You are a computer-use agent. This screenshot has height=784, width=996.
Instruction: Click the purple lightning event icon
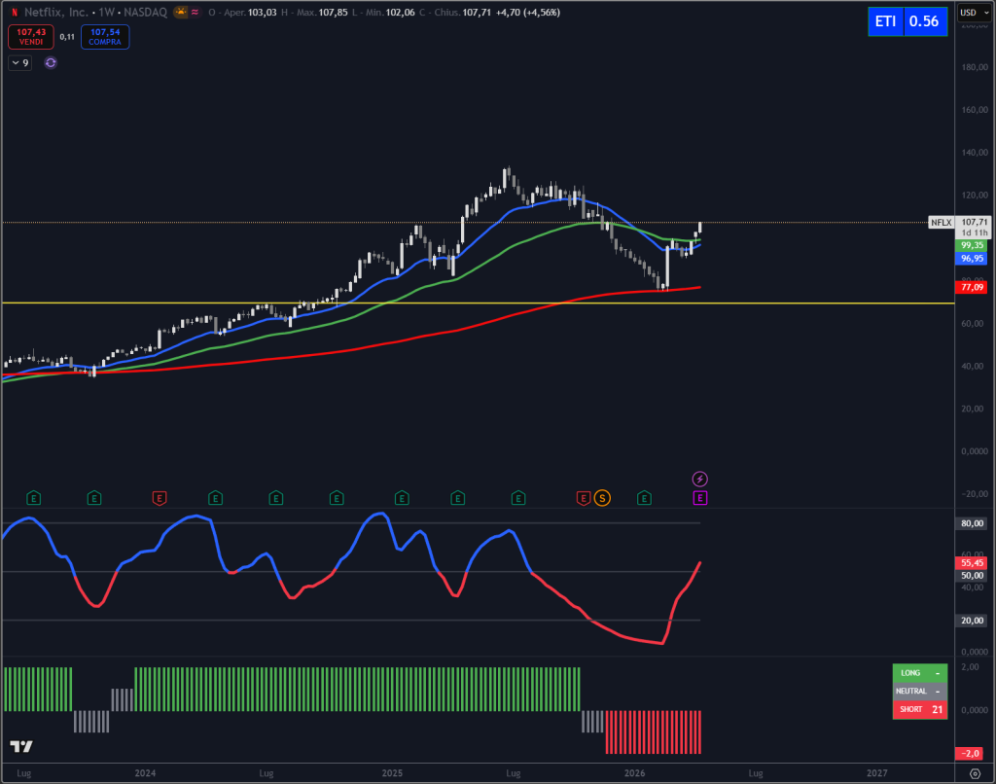700,478
